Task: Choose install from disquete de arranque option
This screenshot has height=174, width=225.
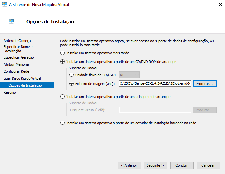Action: [63, 96]
